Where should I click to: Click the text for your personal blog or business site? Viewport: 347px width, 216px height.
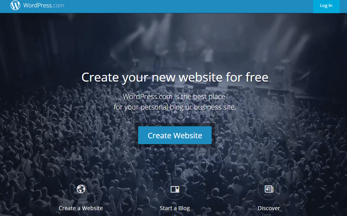pyautogui.click(x=175, y=107)
